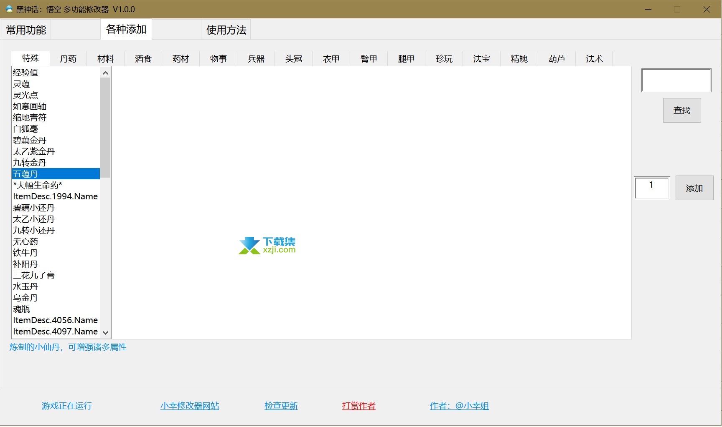Viewport: 722px width, 427px height.
Task: Click the 查找 search button
Action: point(682,110)
